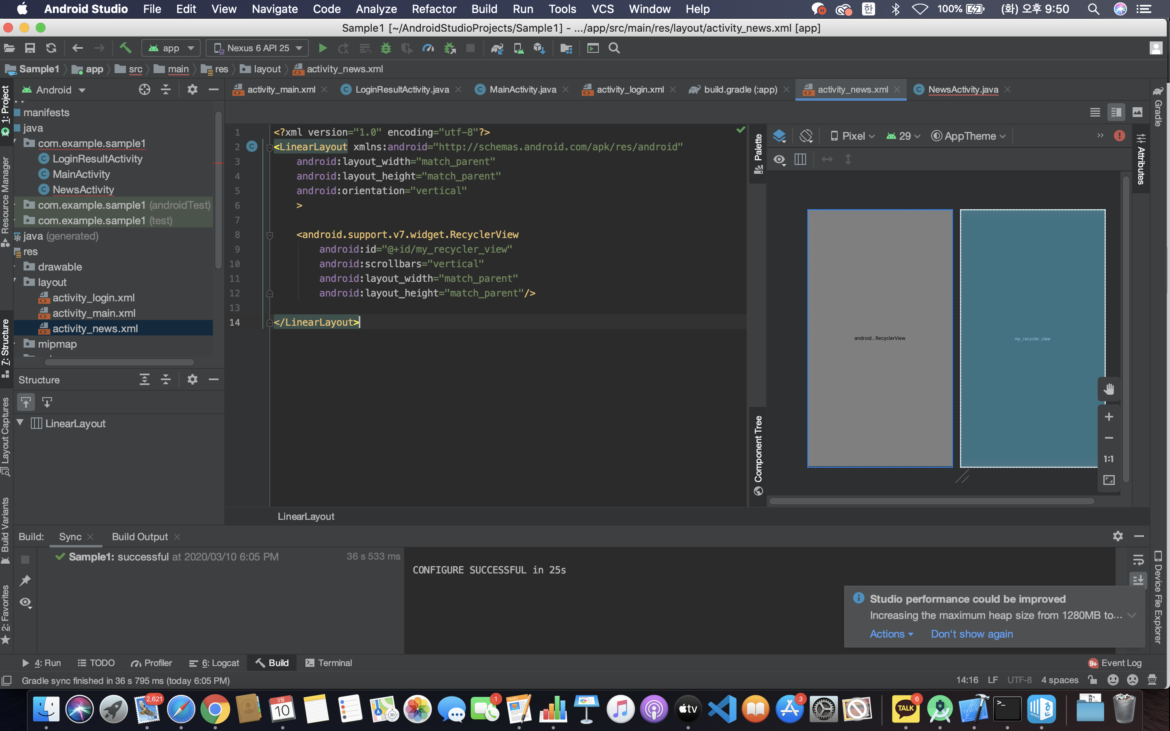The height and width of the screenshot is (731, 1170).
Task: Toggle view options eye icon in preview
Action: (779, 160)
